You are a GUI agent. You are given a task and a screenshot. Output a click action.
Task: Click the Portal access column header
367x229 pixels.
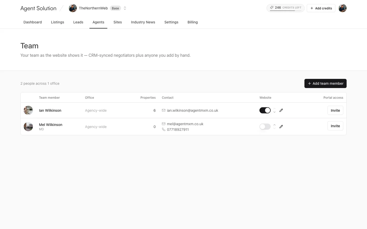point(333,98)
